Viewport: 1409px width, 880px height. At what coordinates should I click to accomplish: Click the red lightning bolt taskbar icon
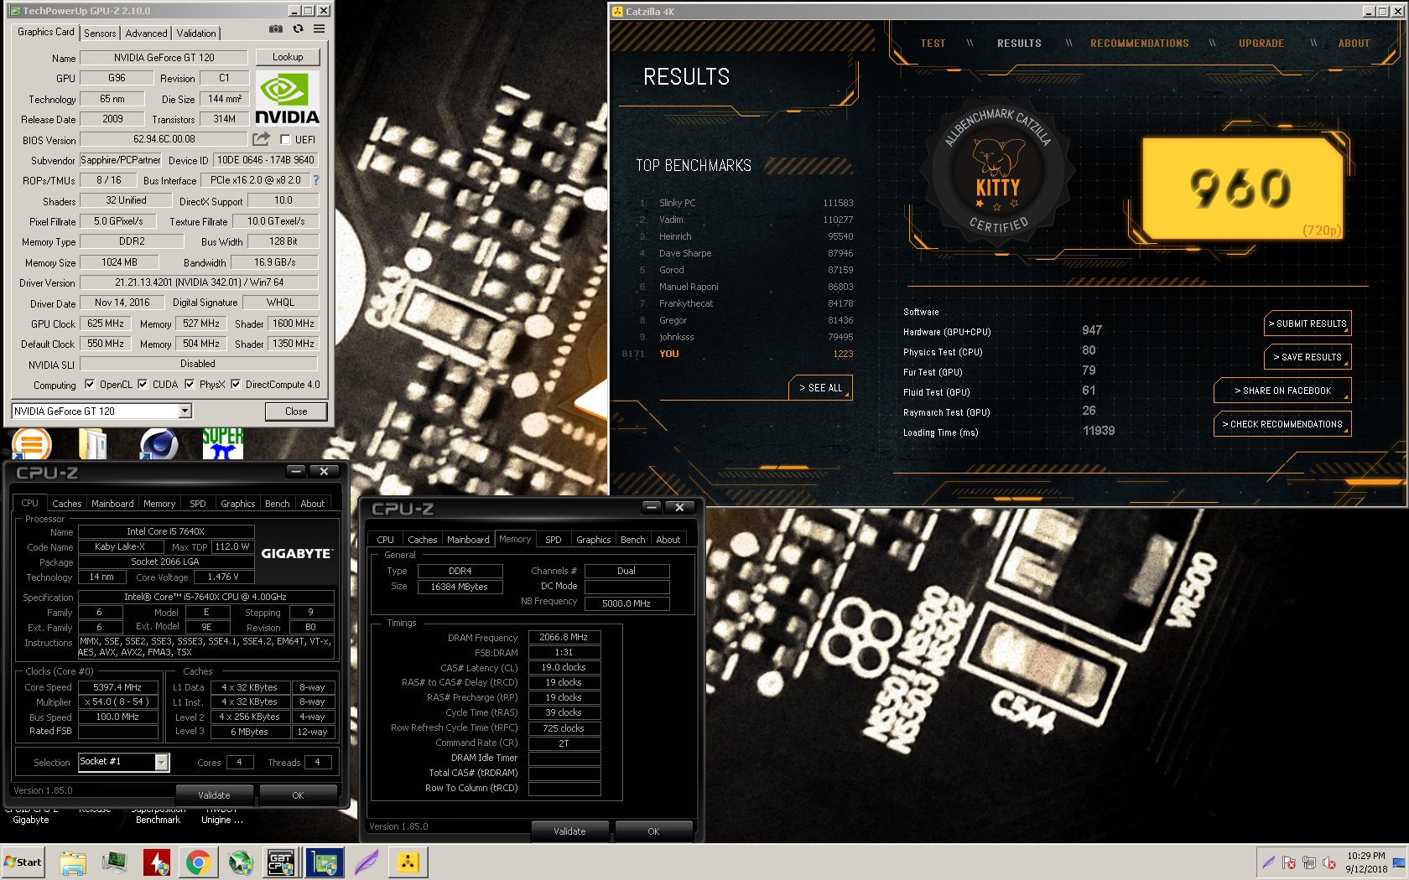(156, 862)
